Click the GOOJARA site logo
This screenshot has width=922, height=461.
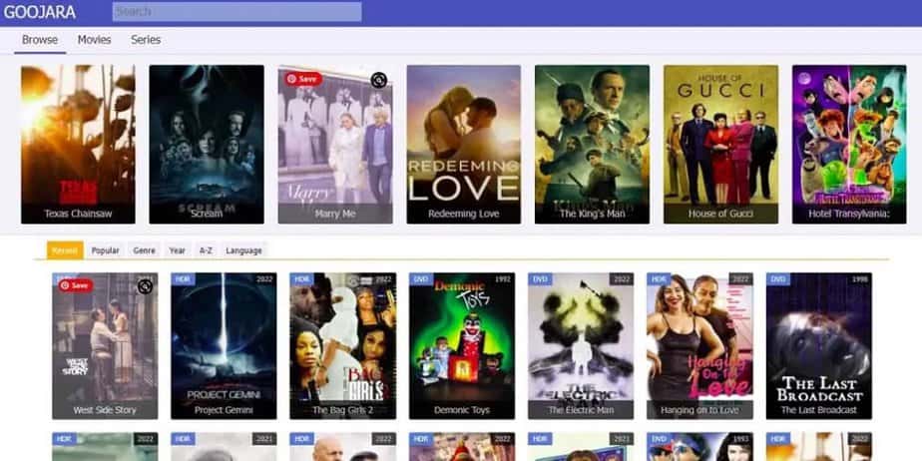coord(39,12)
